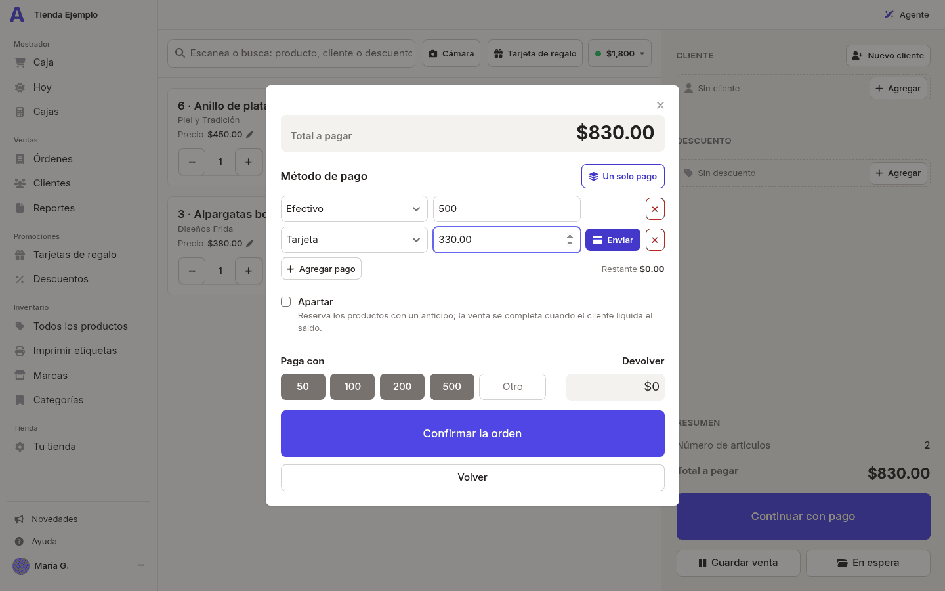Enable the Apartar checkbox
The width and height of the screenshot is (945, 591).
coord(285,302)
